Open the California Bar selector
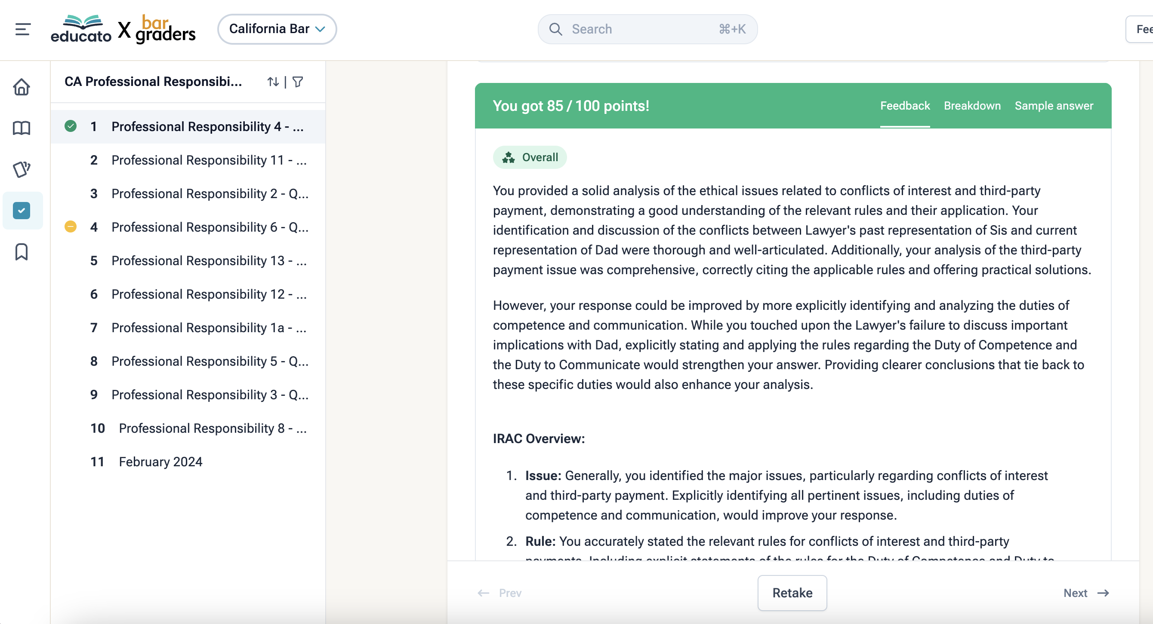 point(277,29)
